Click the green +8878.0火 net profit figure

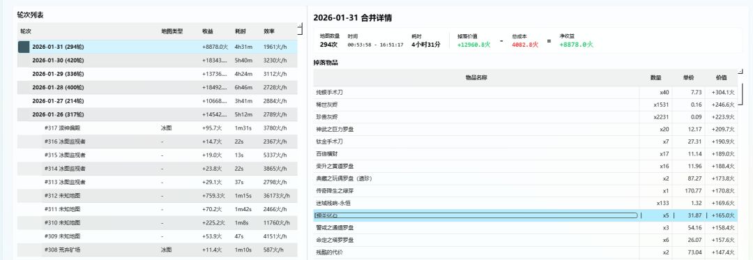577,45
